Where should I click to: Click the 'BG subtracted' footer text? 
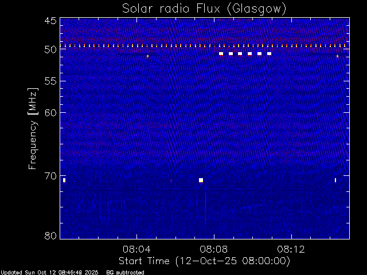click(125, 273)
